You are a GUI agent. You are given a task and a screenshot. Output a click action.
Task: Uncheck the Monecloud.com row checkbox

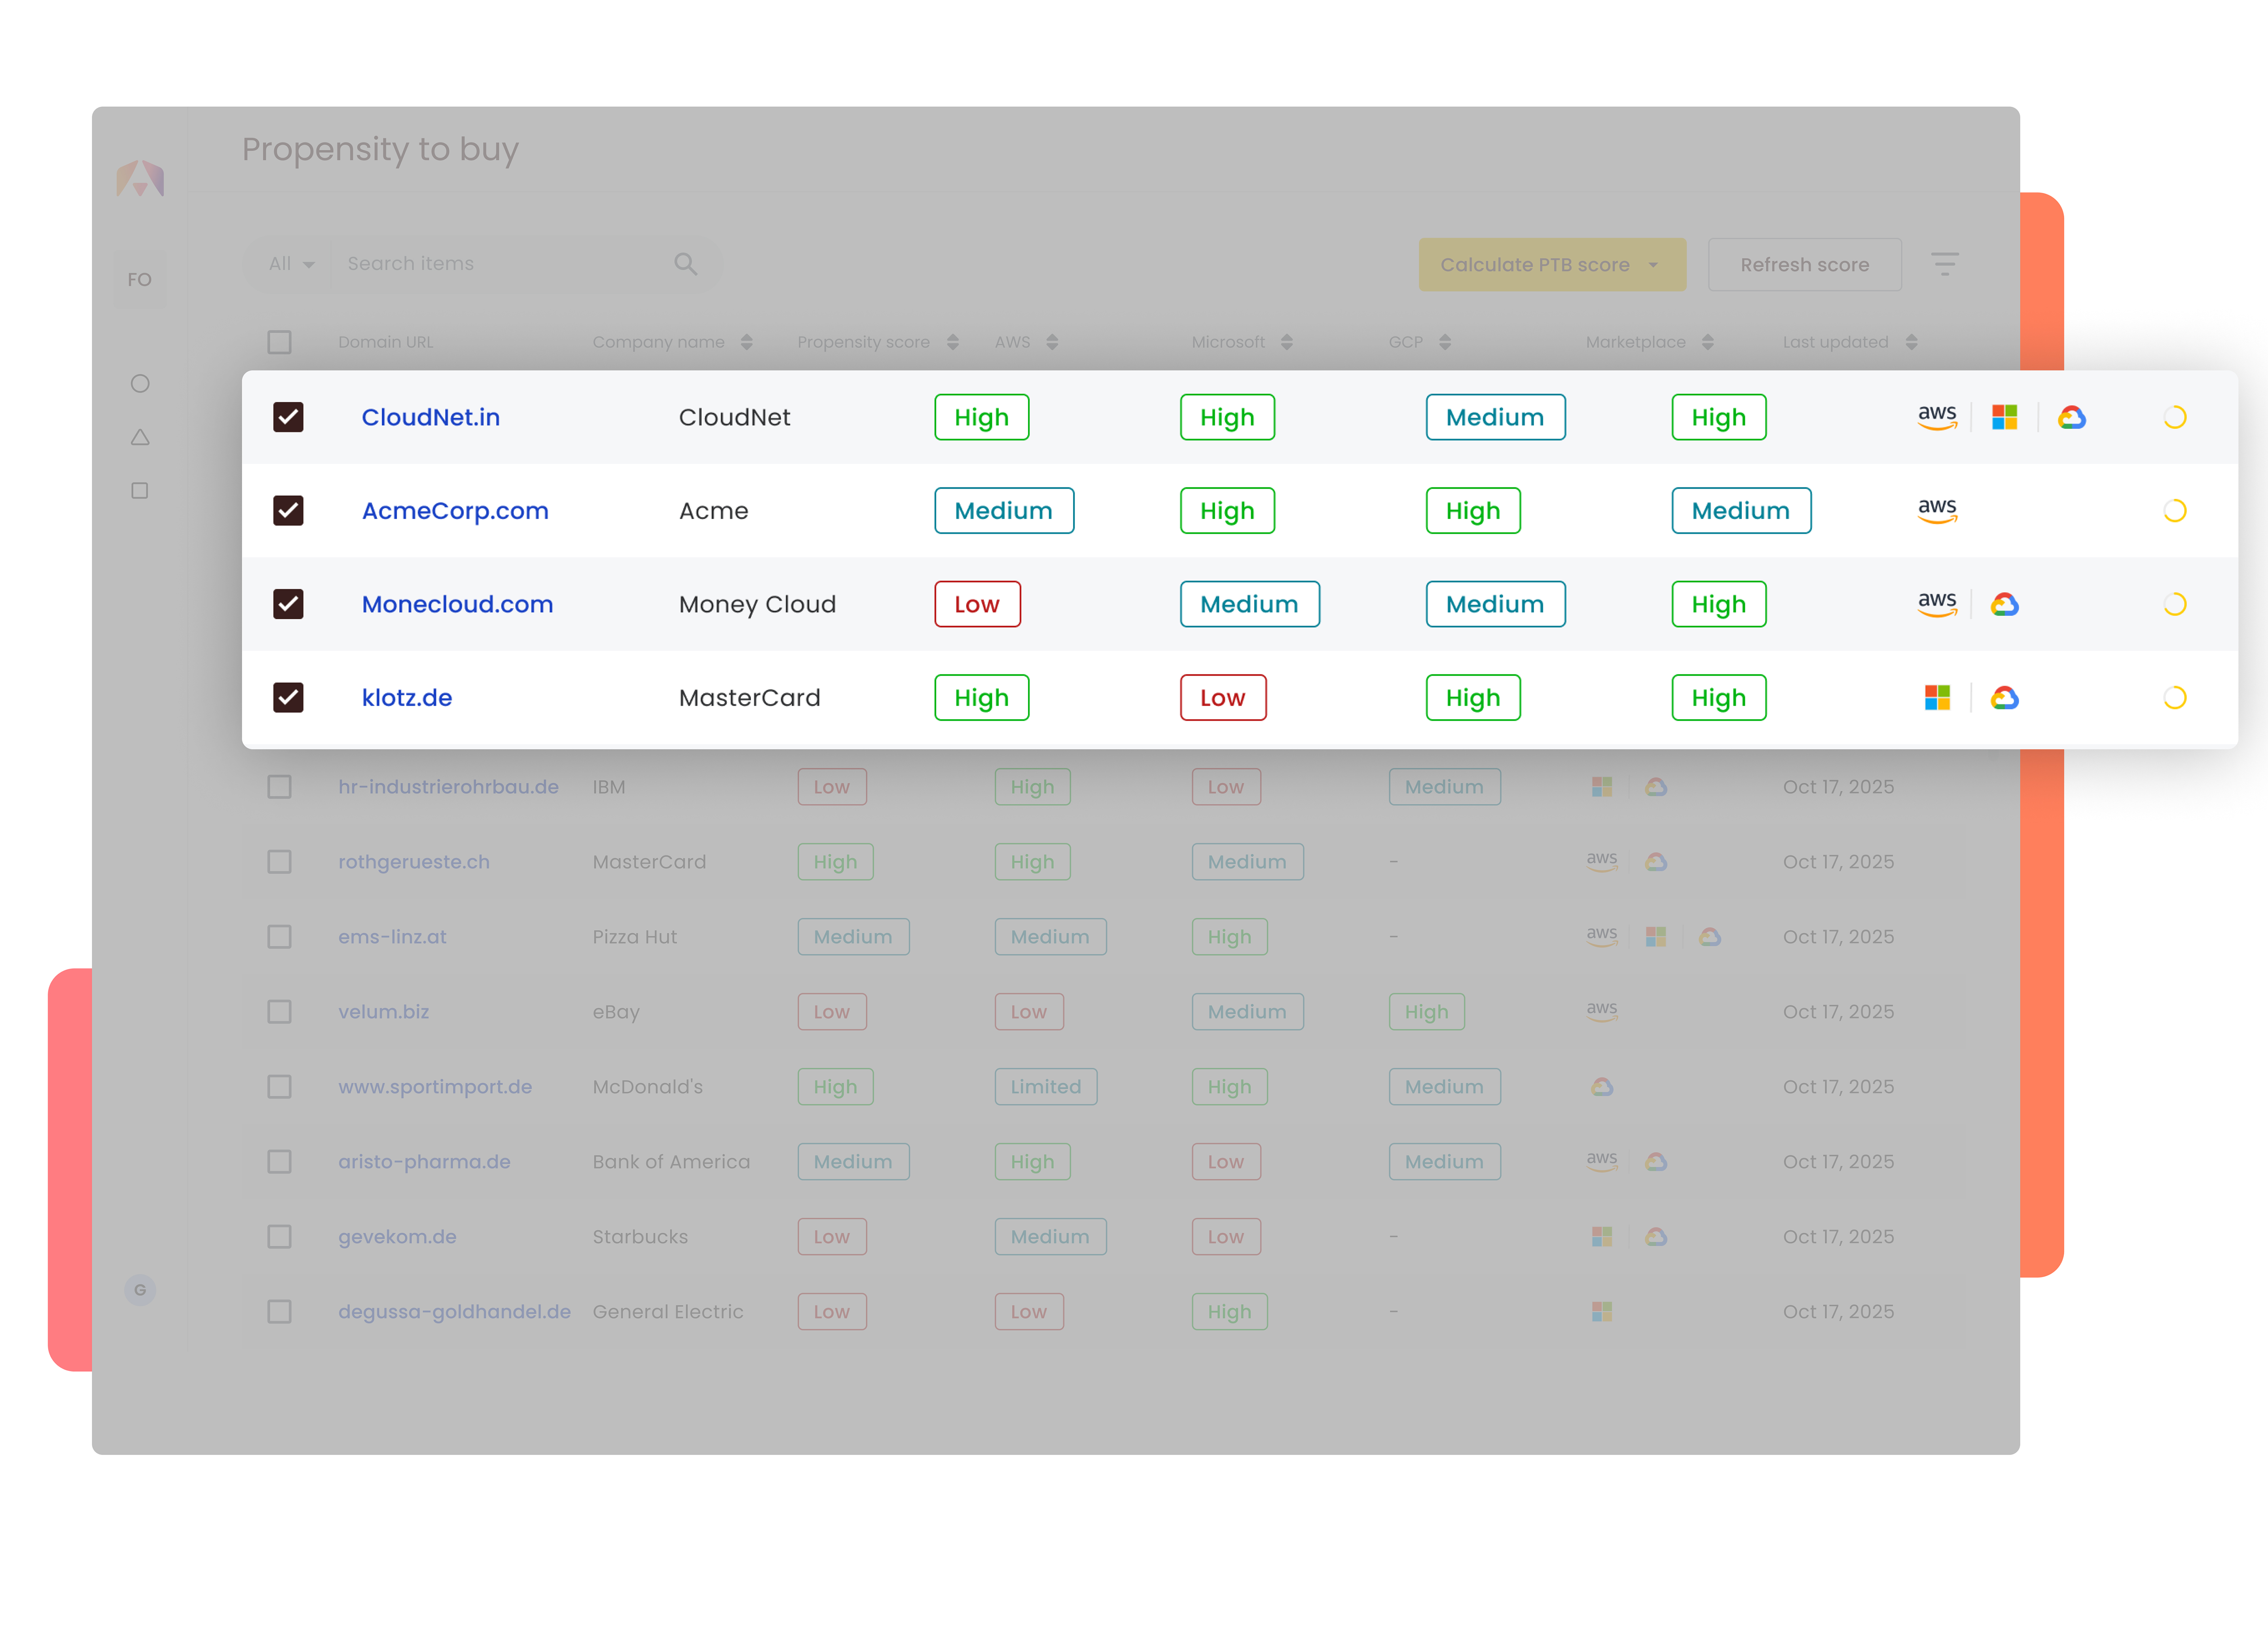(x=288, y=604)
